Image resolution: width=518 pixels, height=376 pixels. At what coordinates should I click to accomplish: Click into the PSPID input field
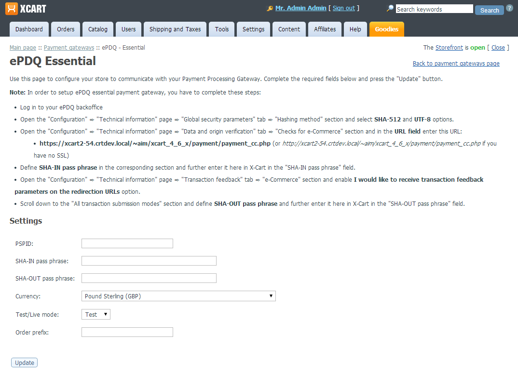tap(127, 243)
